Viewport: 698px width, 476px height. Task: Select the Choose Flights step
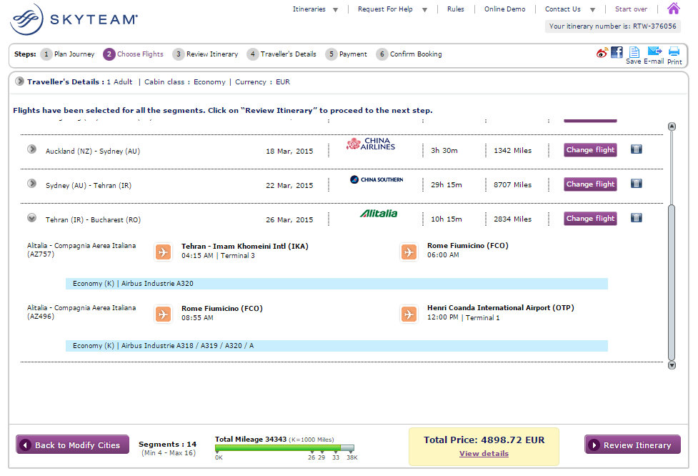pyautogui.click(x=140, y=54)
